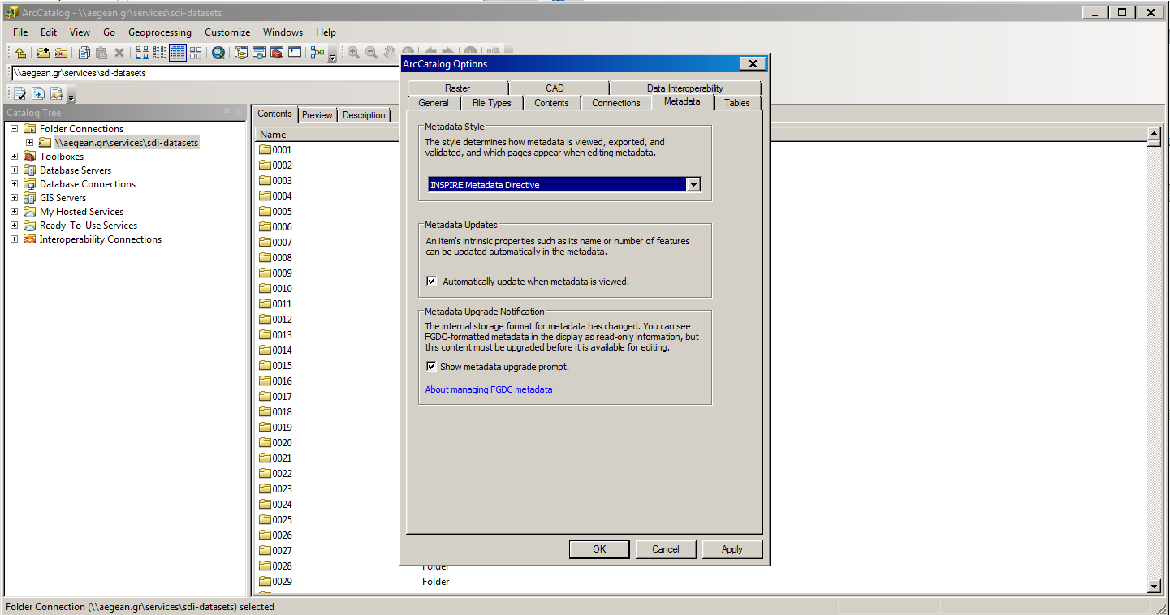Image resolution: width=1170 pixels, height=615 pixels.
Task: Open the ModelBuilder window icon
Action: 317,53
